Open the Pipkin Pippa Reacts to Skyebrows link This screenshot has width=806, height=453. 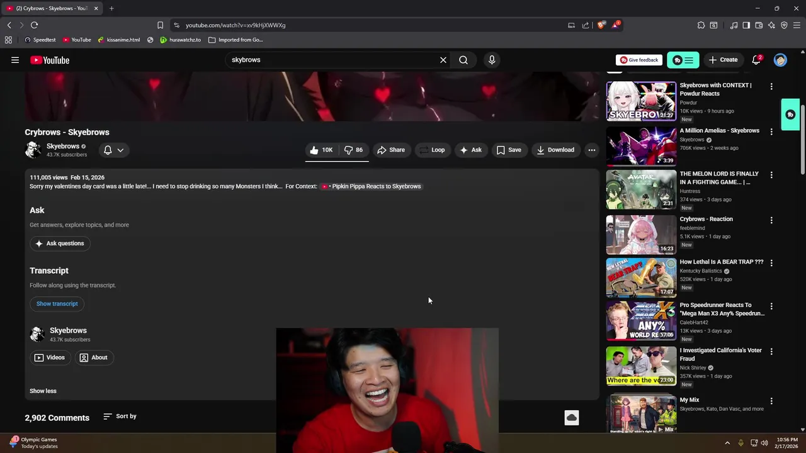tap(372, 186)
